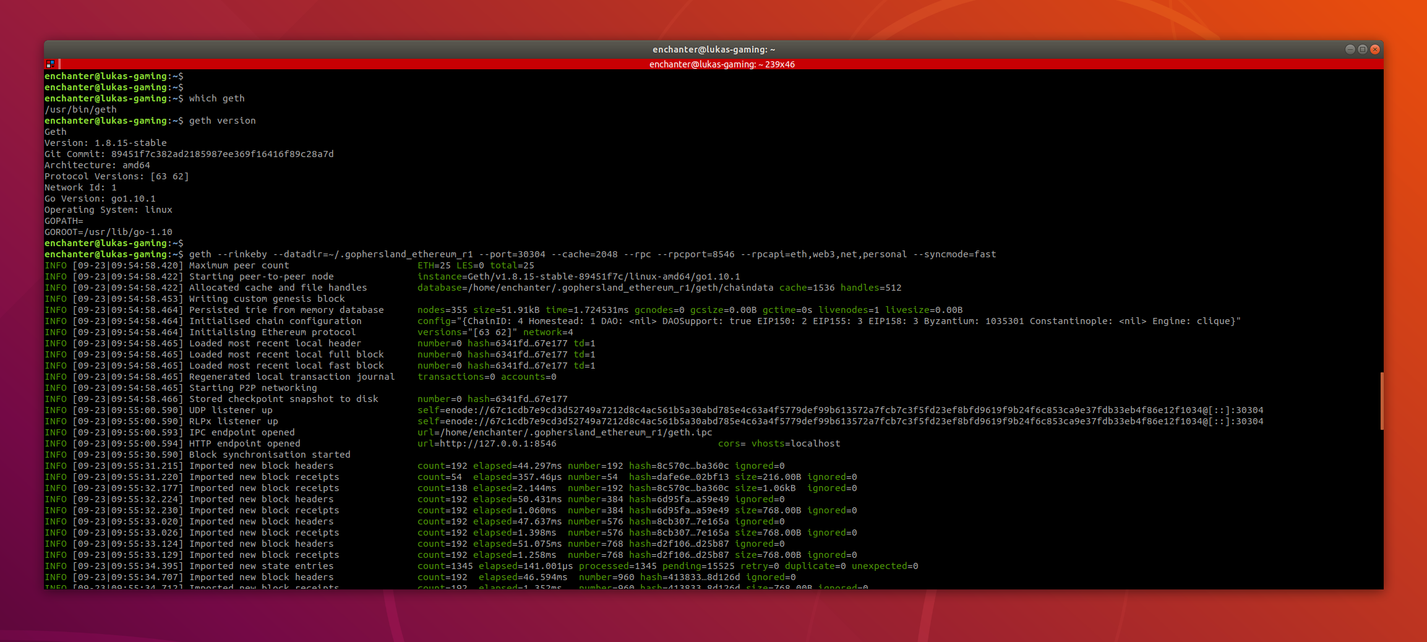Click the 'HTTP endpoint opened' log message
Viewport: 1427px width, 642px height.
tap(245, 443)
